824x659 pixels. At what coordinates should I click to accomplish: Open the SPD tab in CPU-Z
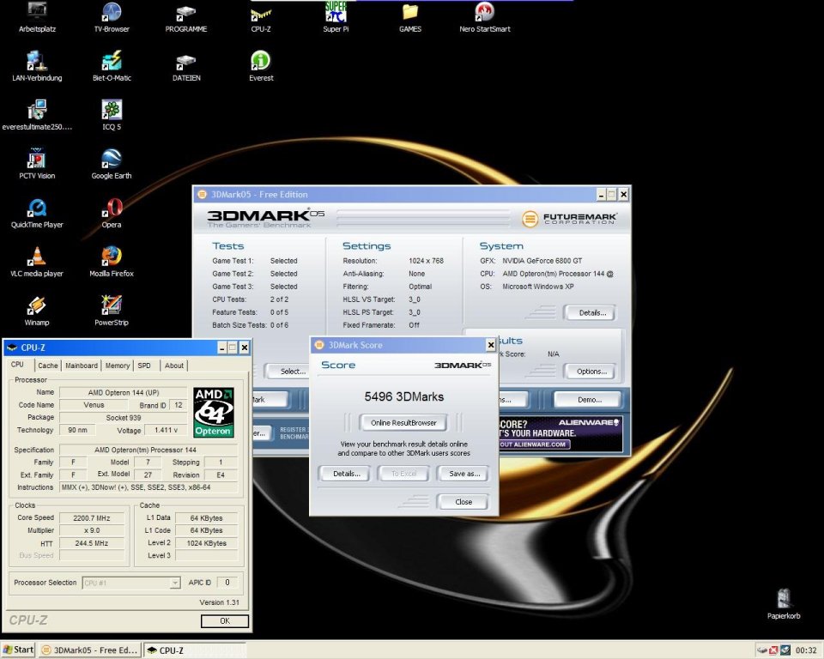point(144,366)
